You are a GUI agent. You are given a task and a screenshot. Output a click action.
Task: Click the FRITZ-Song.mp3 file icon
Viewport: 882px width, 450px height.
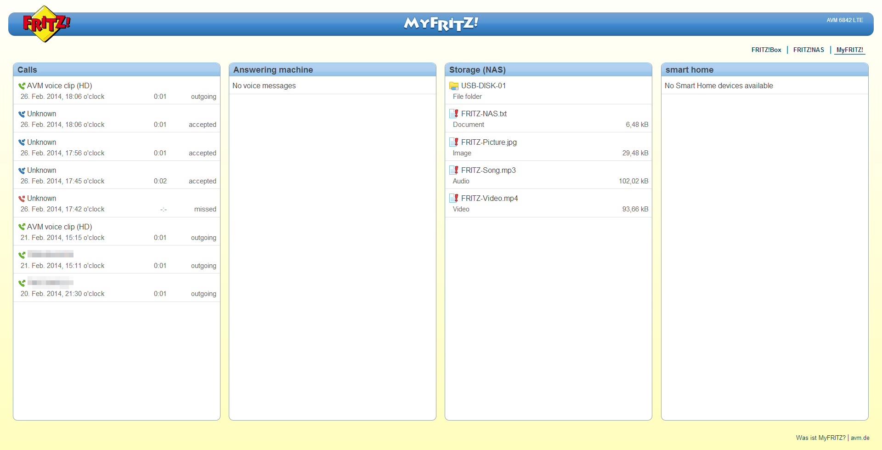(454, 170)
